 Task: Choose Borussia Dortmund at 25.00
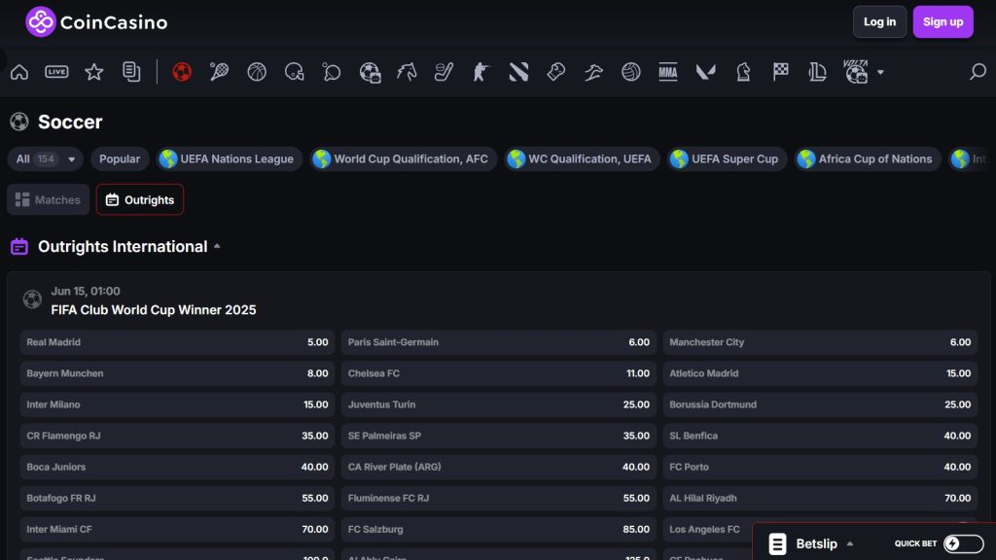820,404
